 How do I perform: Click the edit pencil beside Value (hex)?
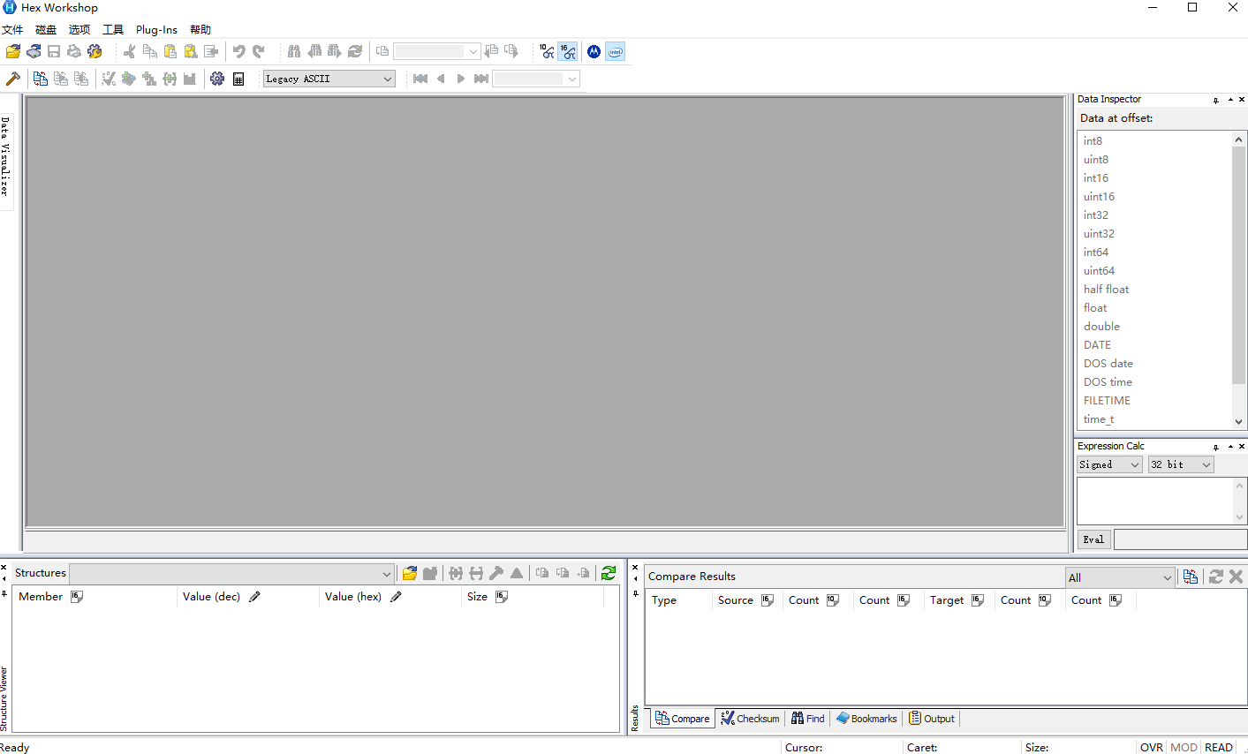coord(396,597)
